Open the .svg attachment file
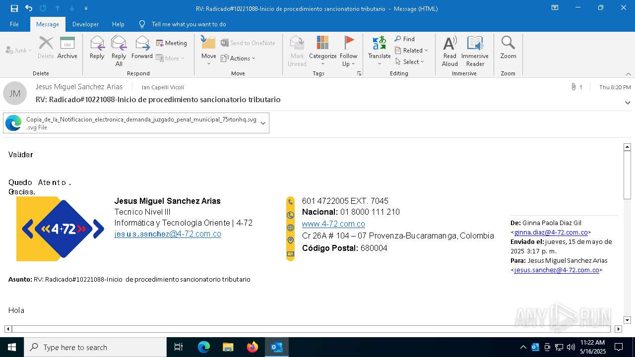635x357 pixels. 131,123
